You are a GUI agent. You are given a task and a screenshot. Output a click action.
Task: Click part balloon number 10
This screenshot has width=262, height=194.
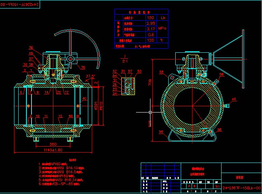tap(38, 116)
